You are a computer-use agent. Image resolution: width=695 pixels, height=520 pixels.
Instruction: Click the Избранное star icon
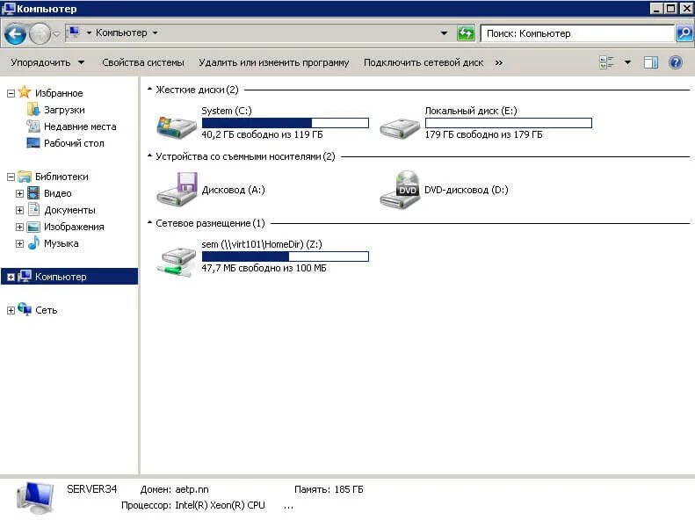[25, 92]
